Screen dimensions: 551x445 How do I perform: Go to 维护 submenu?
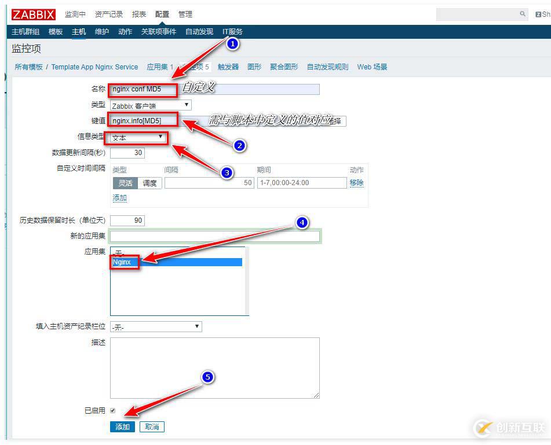tap(102, 32)
